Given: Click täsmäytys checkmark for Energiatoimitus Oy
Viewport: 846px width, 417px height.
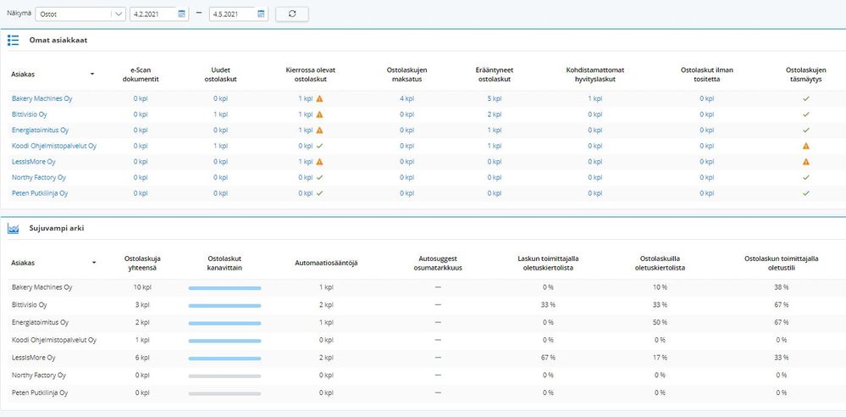Looking at the screenshot, I should (806, 131).
